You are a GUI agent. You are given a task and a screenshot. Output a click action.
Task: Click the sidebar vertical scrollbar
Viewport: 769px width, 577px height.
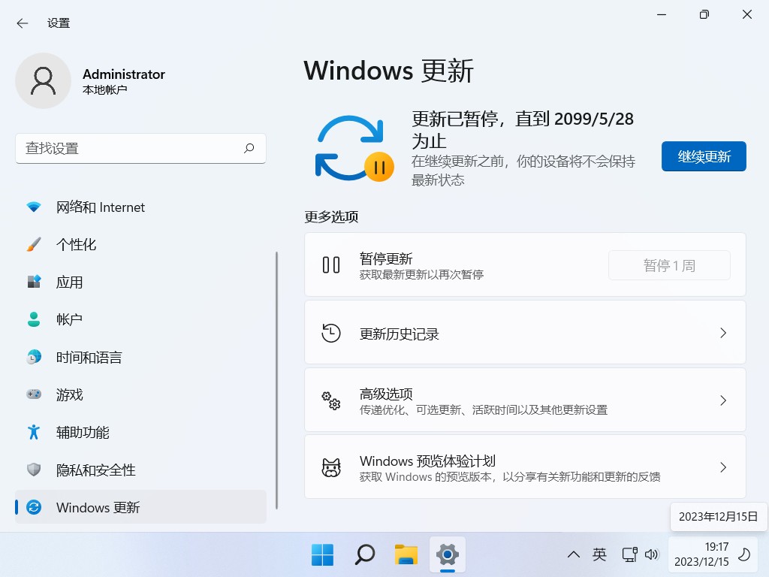(276, 380)
